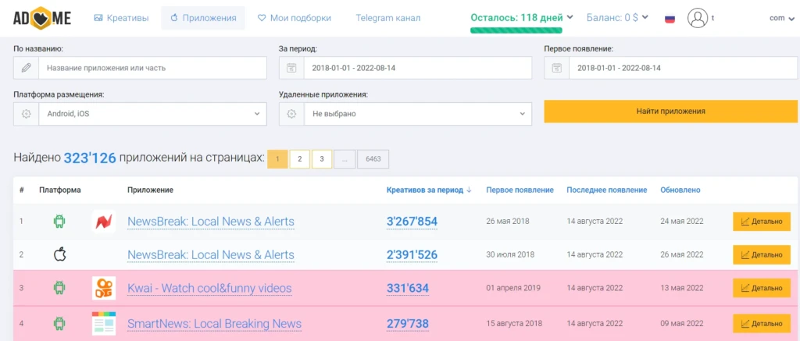Expand the Осталось: 118 дней dropdown
The image size is (800, 341).
coord(522,17)
